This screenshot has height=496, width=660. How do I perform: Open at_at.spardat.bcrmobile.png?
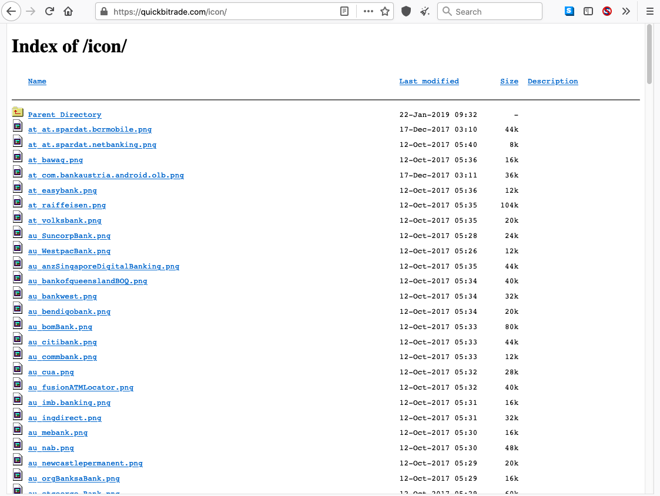pos(90,130)
